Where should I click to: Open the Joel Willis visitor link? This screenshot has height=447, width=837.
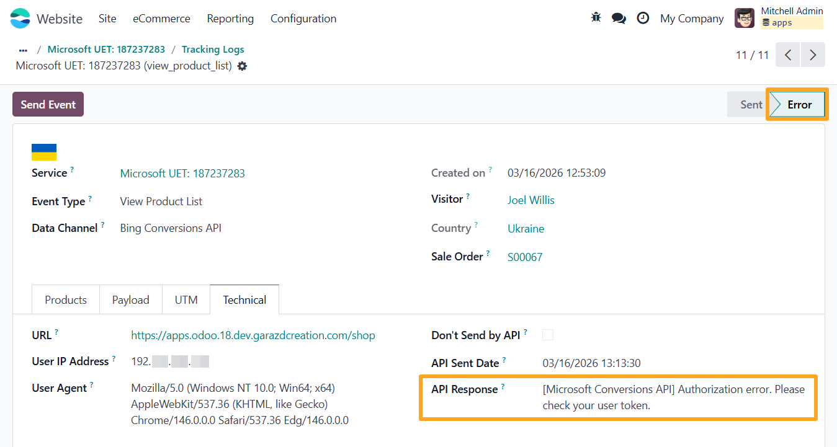[x=530, y=200]
